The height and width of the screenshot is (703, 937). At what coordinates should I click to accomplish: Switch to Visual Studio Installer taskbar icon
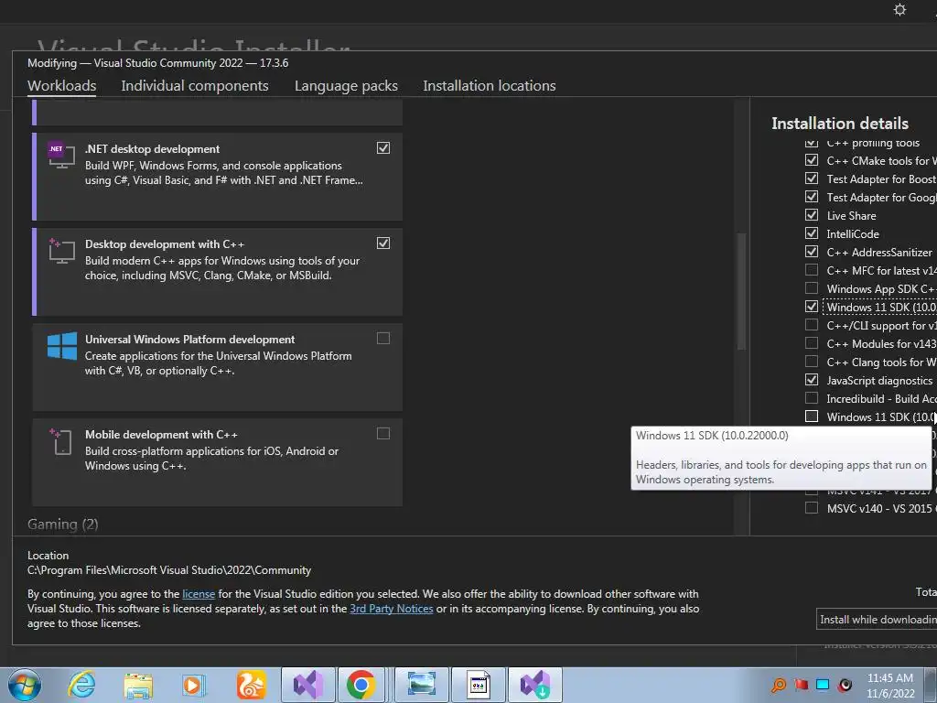(534, 685)
